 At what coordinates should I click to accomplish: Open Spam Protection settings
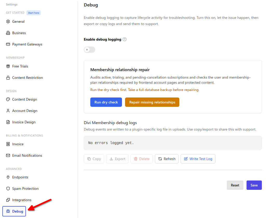click(25, 189)
